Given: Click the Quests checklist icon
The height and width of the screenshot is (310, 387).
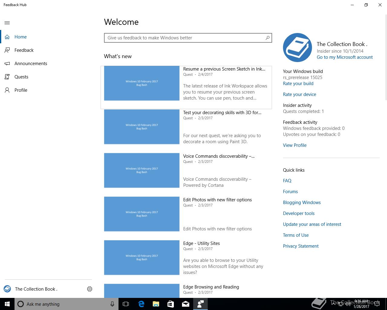Looking at the screenshot, I should tap(7, 77).
